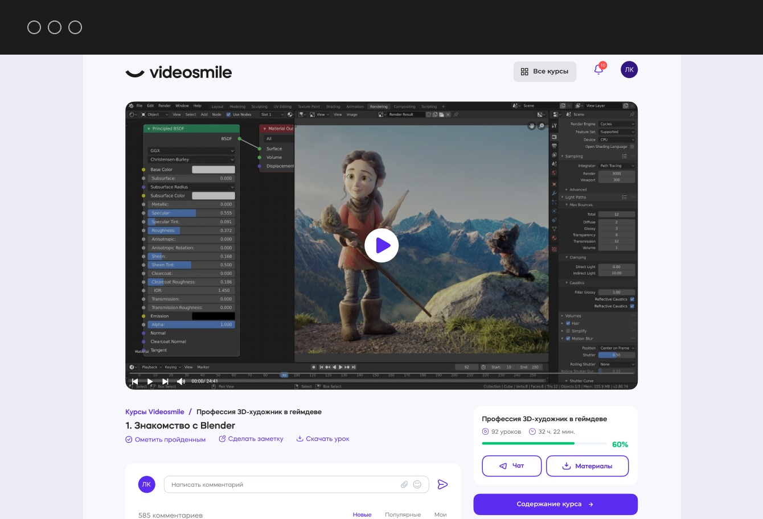Open Blender's File menu
763x519 pixels.
[140, 106]
